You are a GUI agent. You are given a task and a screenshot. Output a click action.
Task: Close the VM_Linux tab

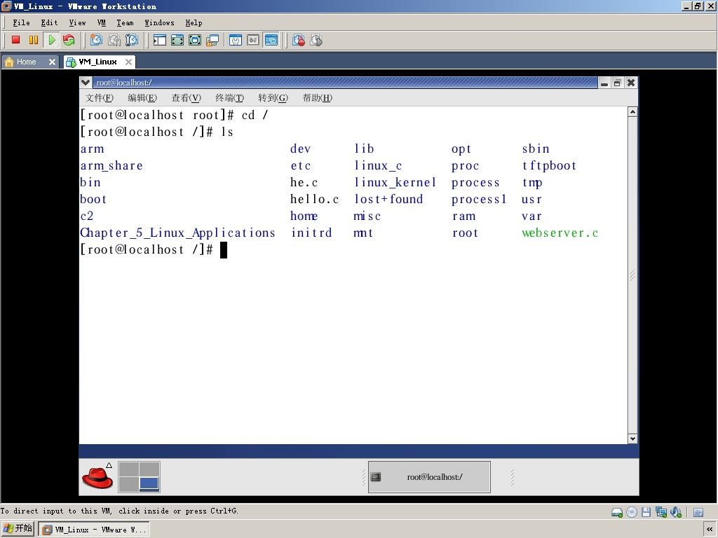[x=129, y=62]
